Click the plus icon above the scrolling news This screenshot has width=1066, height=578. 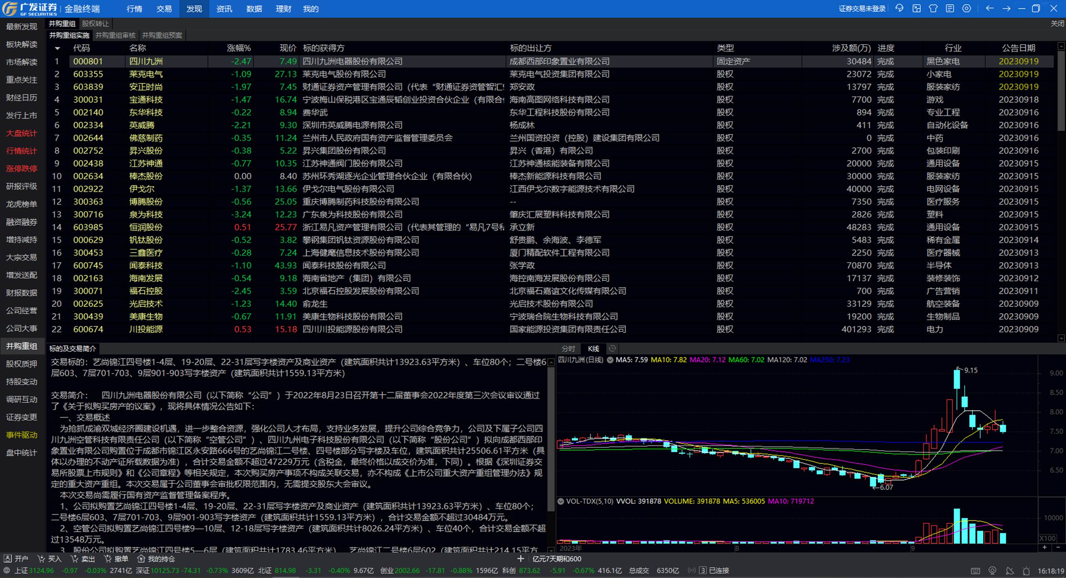tap(521, 559)
